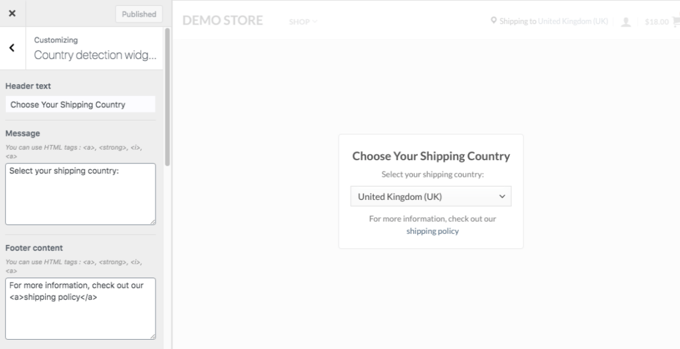Go back using the left chevron arrow
The height and width of the screenshot is (349, 680).
click(12, 48)
